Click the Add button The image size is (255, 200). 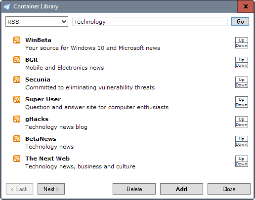tap(181, 189)
